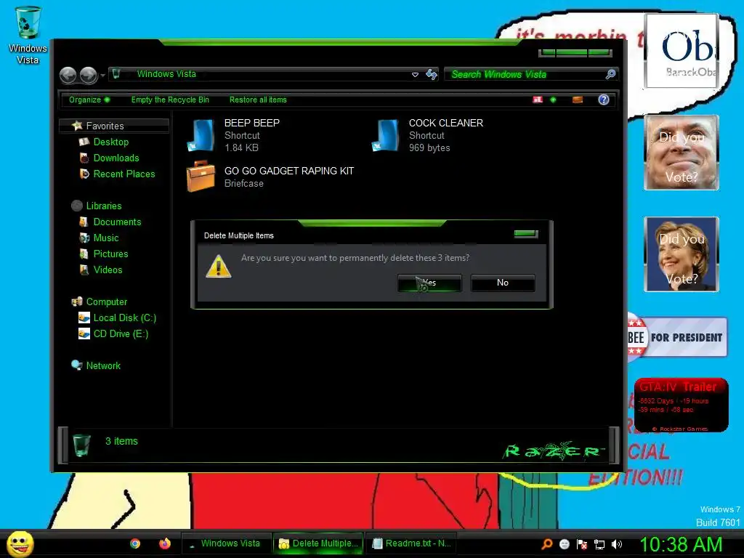Open Help with the blue question mark
The image size is (744, 558).
[x=603, y=100]
